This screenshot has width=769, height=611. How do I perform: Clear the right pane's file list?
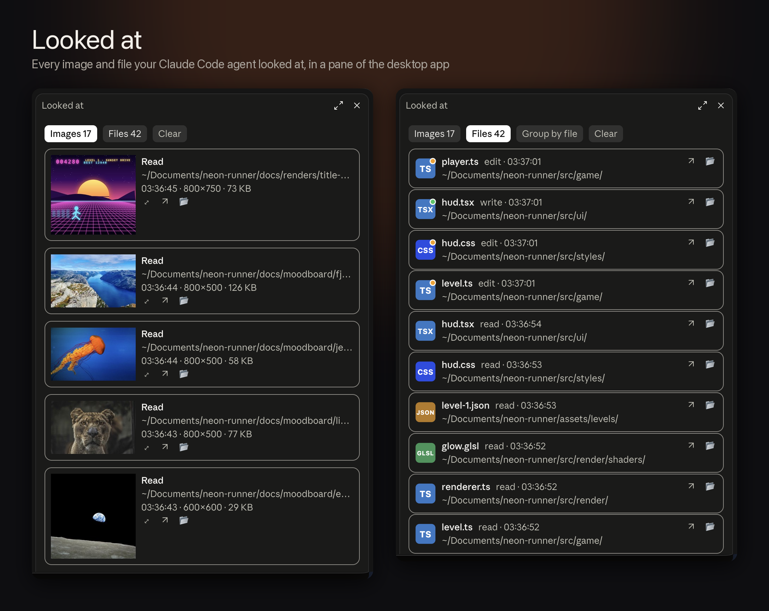point(605,133)
